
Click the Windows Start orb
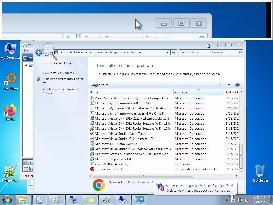coord(7,200)
